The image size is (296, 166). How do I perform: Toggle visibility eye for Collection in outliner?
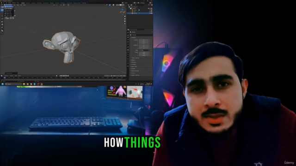coord(150,8)
